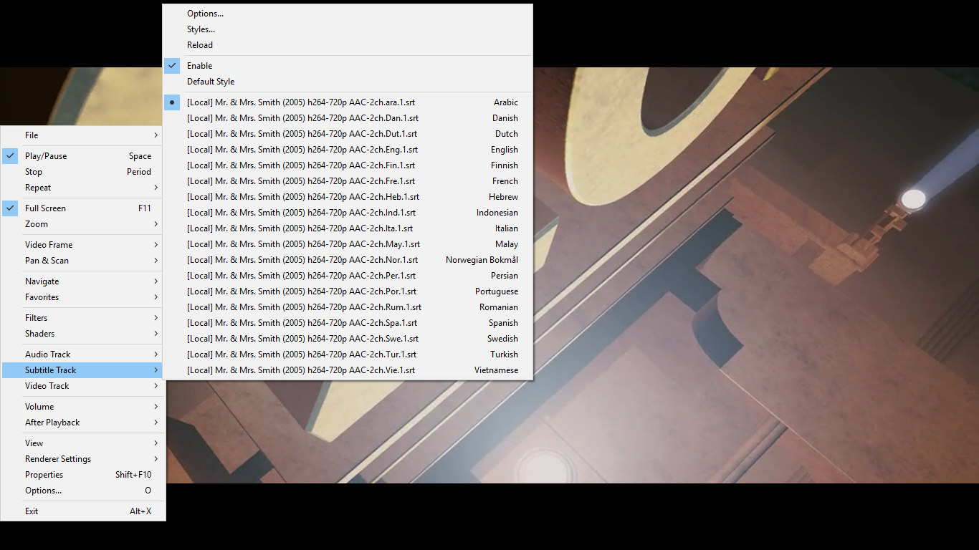
Task: Open the Pan & Scan submenu
Action: coord(82,261)
